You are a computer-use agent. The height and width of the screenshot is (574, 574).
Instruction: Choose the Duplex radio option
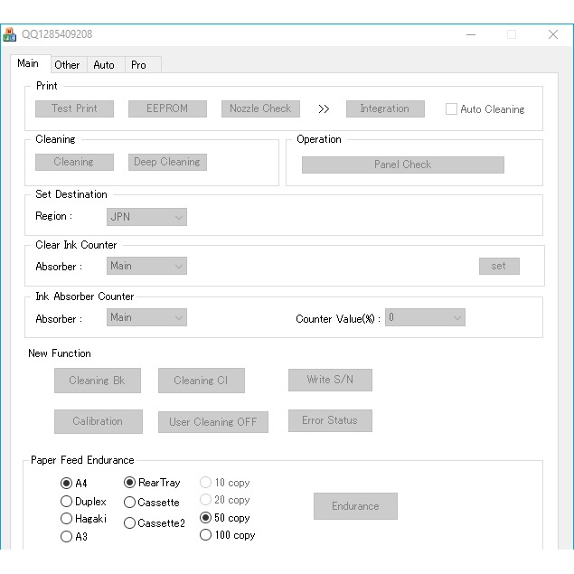66,502
